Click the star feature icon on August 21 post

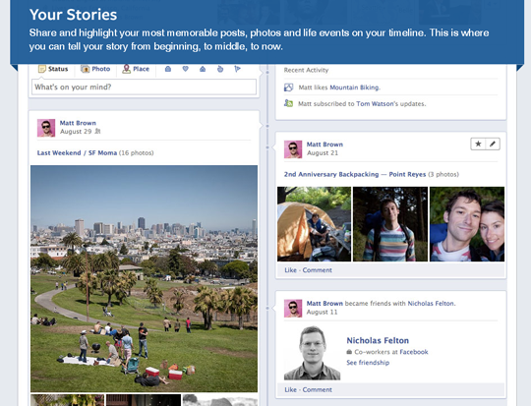point(478,144)
